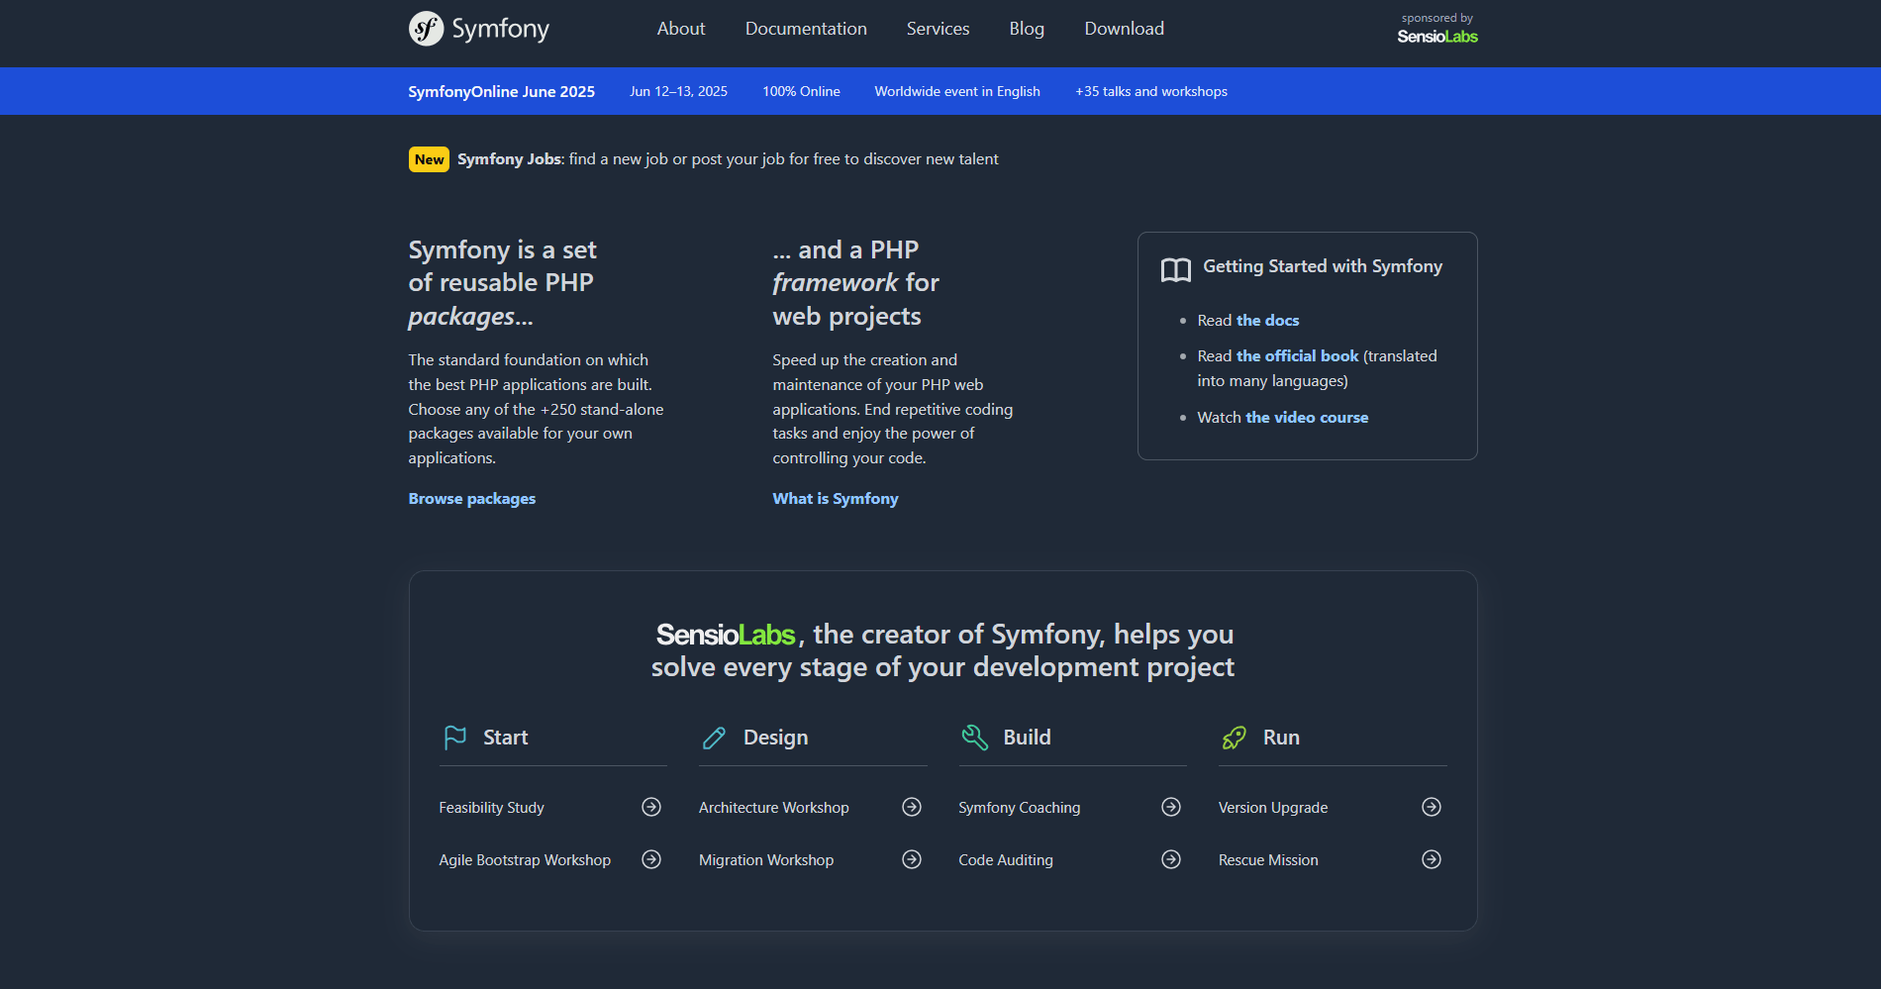Viewport: 1881px width, 989px height.
Task: Select Code Auditing service
Action: coord(1005,860)
